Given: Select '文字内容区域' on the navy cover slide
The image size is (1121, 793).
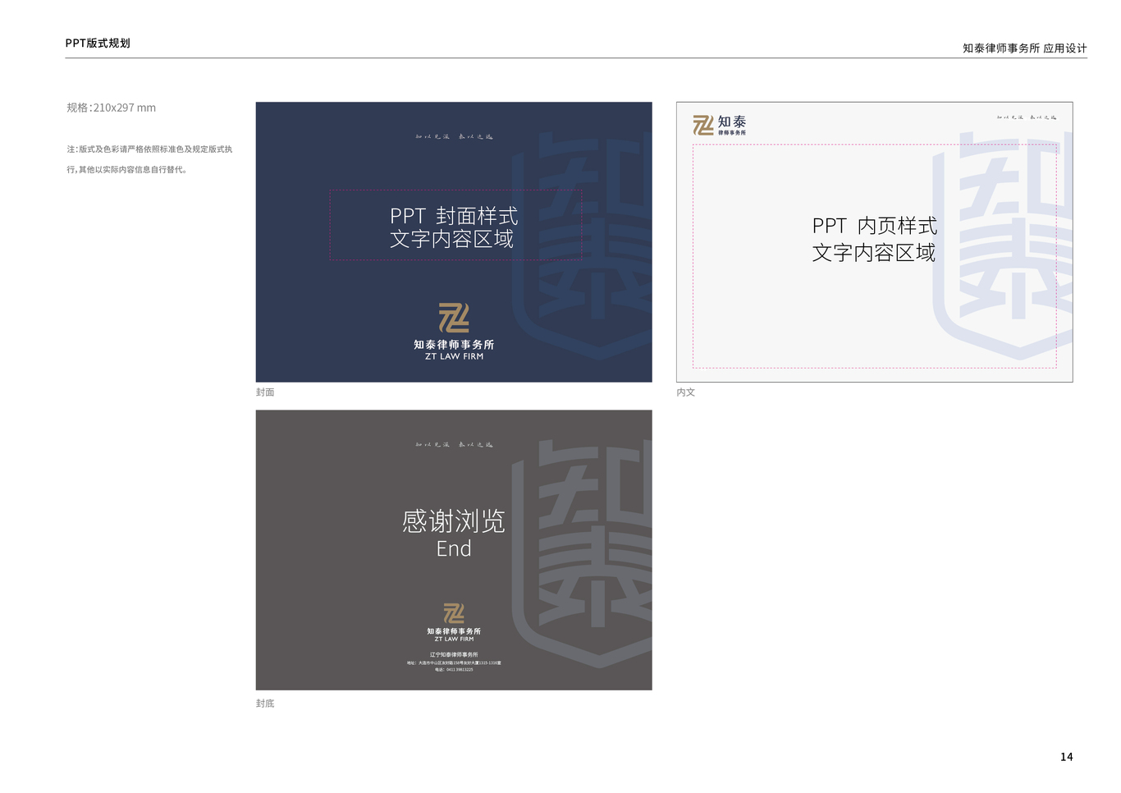Looking at the screenshot, I should [452, 240].
